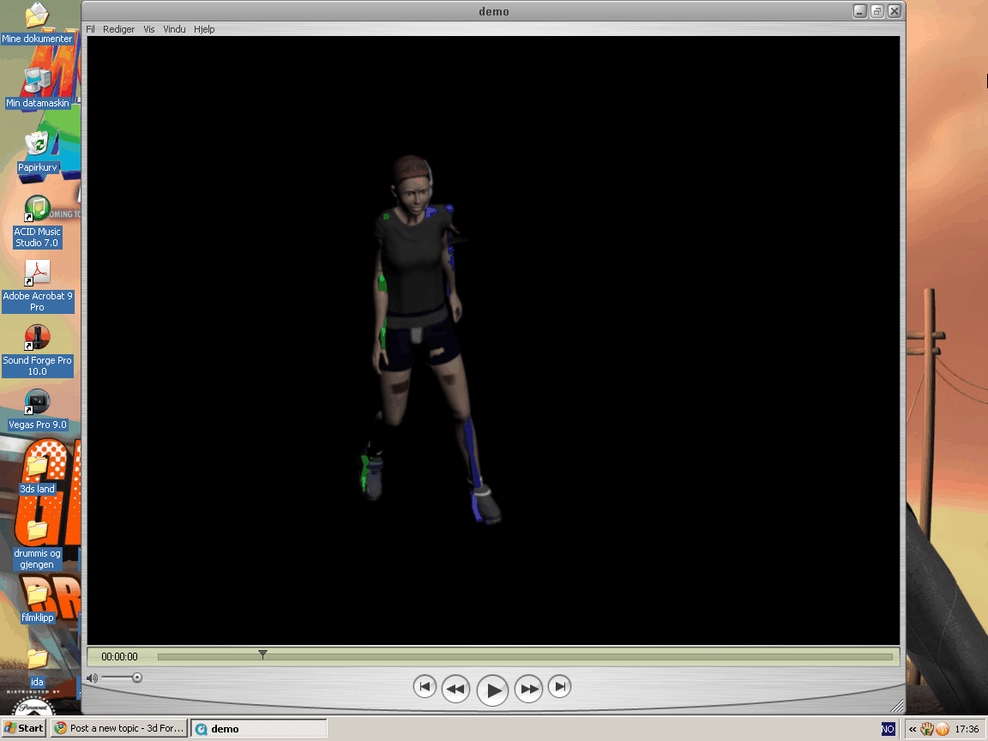Click the fast forward button

tap(529, 689)
